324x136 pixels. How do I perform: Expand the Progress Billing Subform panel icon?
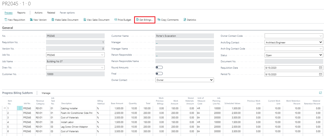click(320, 93)
